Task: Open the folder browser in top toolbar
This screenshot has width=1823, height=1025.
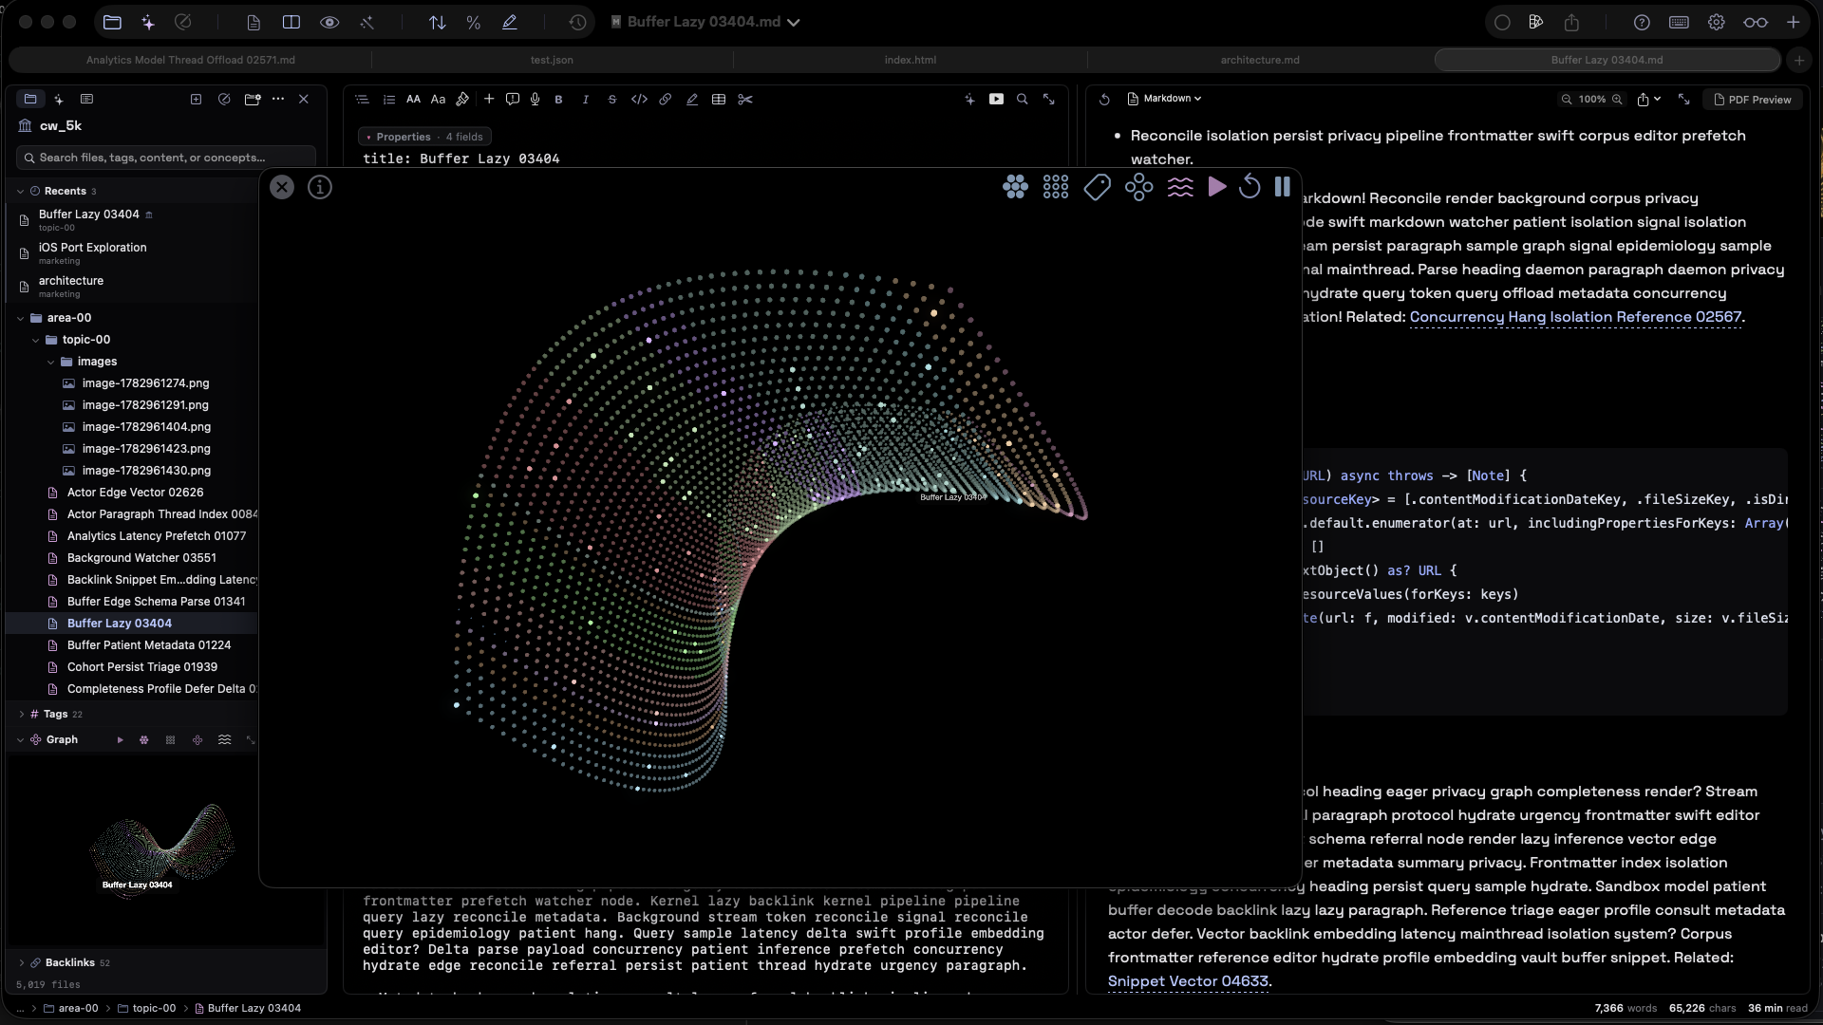Action: 112,22
